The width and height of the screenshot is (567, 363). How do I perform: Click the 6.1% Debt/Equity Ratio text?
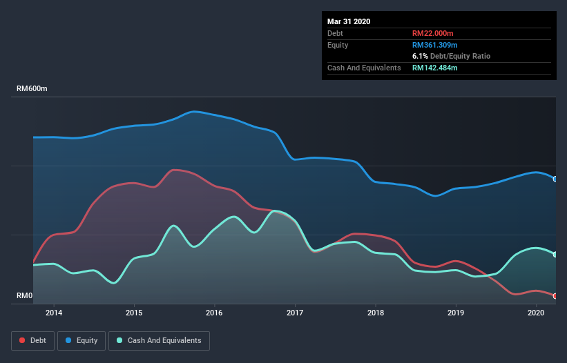[x=451, y=57]
